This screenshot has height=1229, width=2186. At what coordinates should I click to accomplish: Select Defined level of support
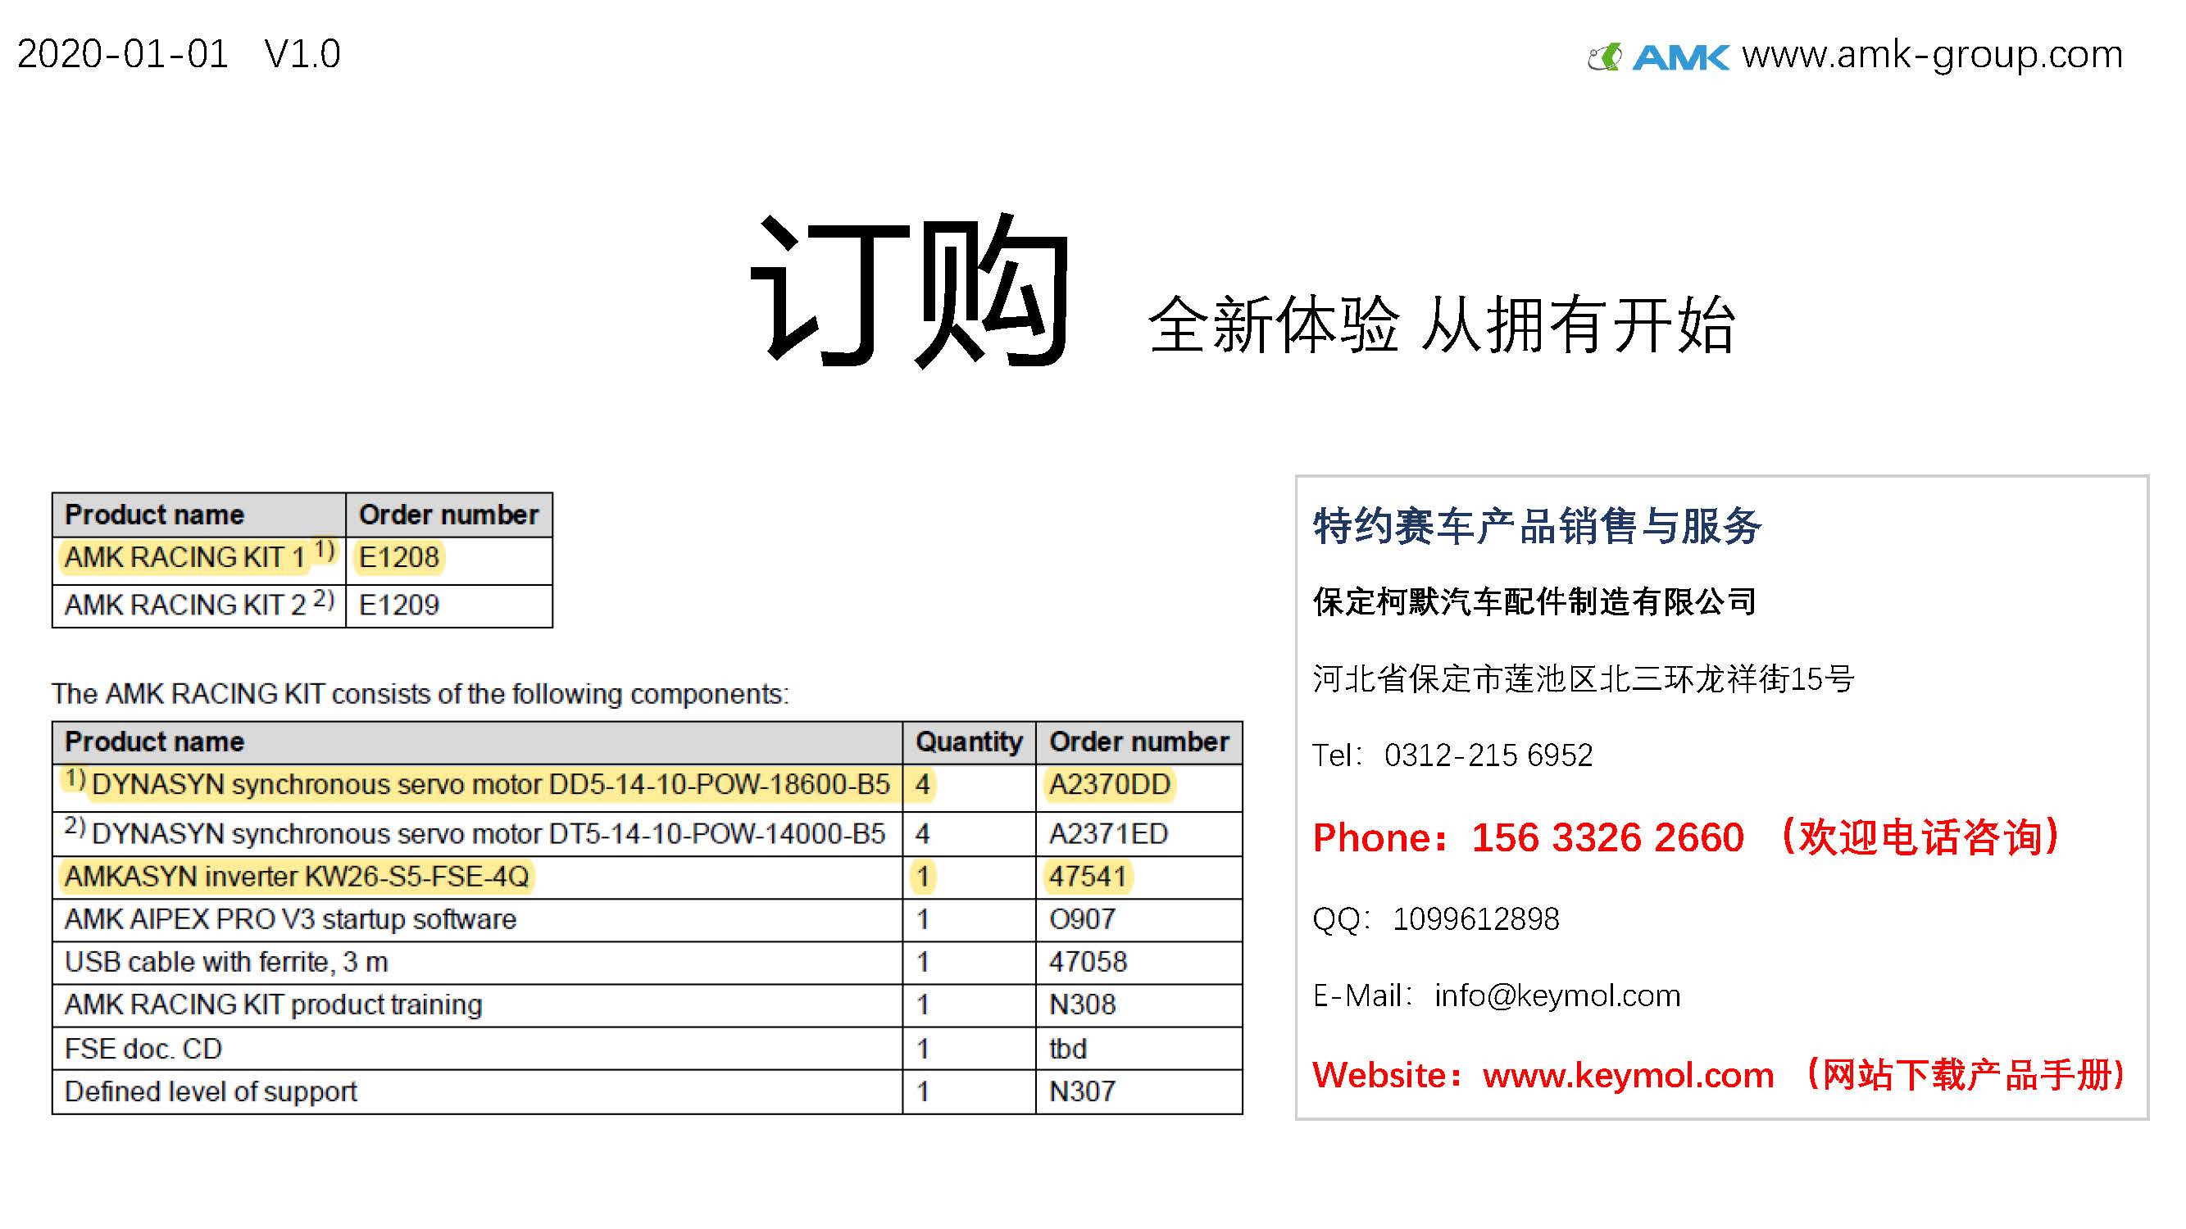pyautogui.click(x=211, y=1091)
